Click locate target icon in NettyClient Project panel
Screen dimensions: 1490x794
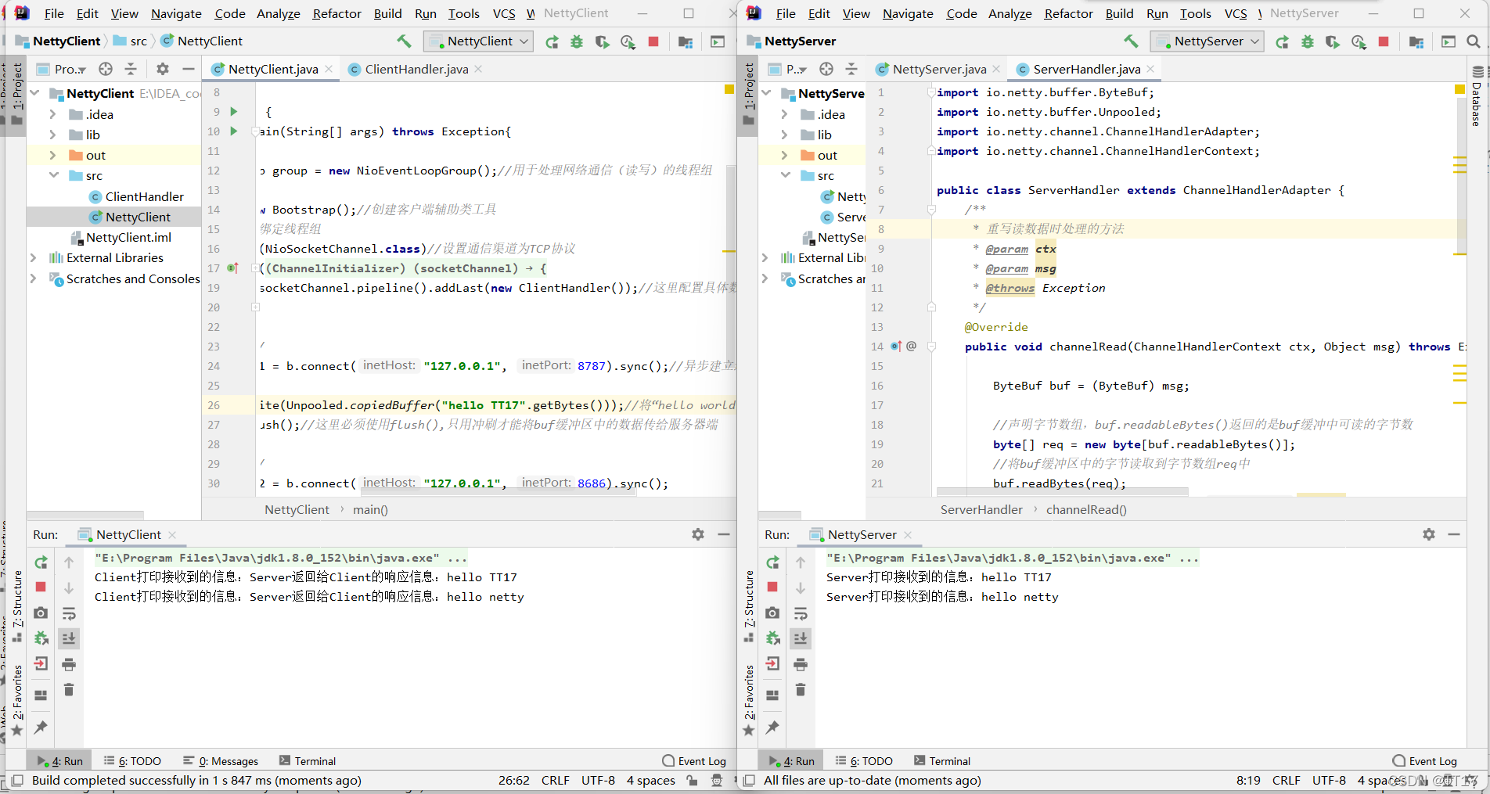tap(106, 69)
